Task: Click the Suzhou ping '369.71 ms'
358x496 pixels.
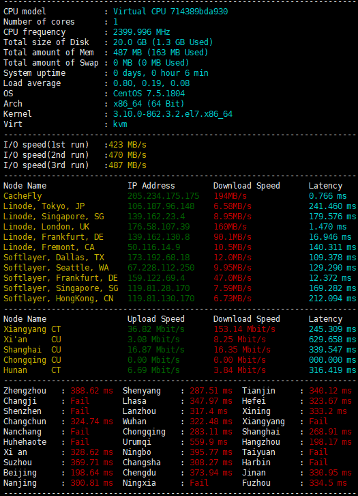Action: [91, 463]
